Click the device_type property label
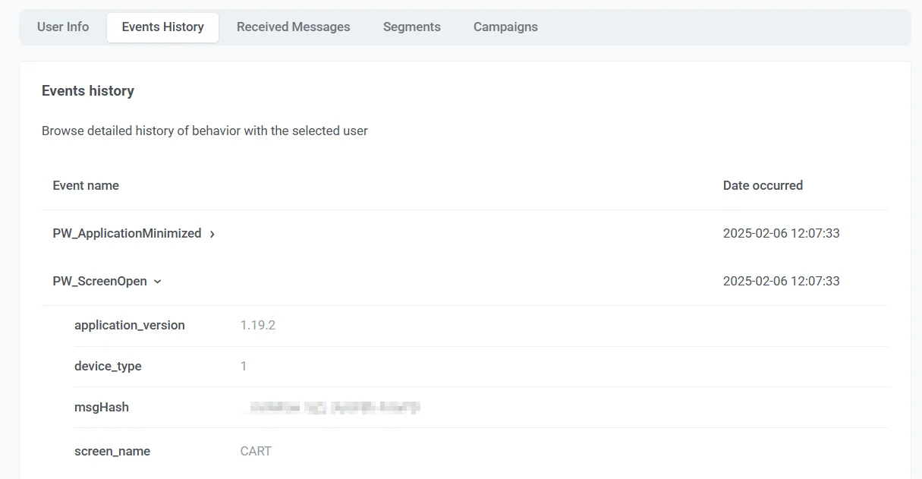 click(108, 366)
